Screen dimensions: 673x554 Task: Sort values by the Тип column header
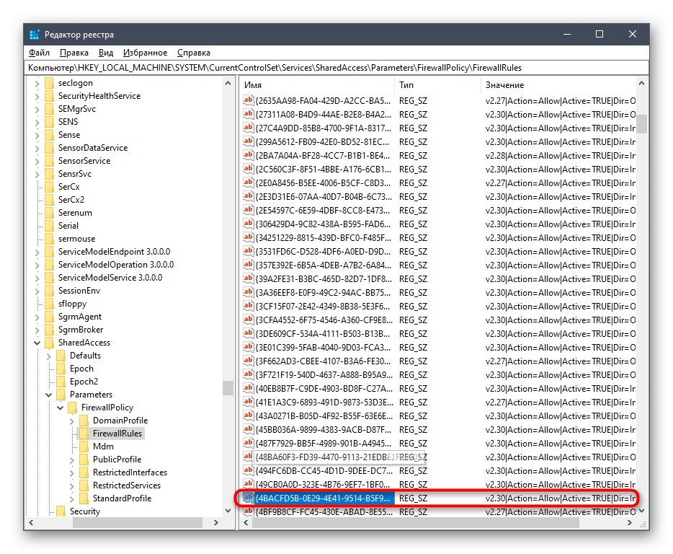pos(437,85)
